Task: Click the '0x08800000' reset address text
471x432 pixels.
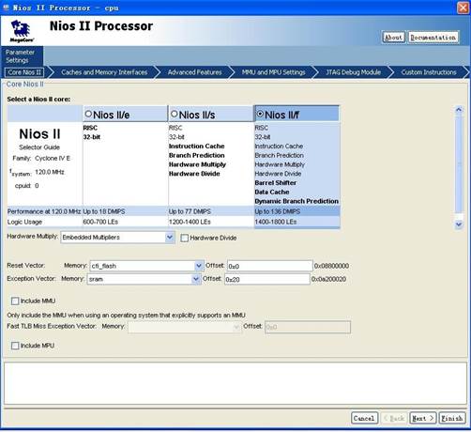Action: click(x=331, y=266)
